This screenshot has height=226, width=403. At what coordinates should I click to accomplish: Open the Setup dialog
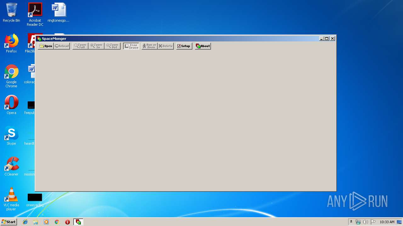[x=184, y=46]
